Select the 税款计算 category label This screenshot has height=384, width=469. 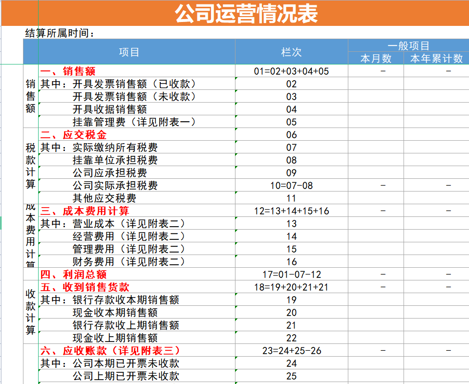click(30, 166)
